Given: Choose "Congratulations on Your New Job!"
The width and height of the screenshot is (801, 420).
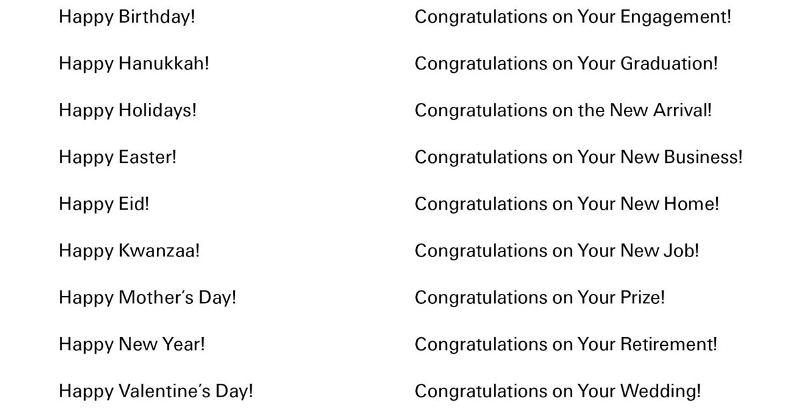Looking at the screenshot, I should 557,250.
